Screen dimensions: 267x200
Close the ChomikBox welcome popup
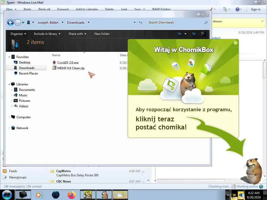tap(235, 43)
